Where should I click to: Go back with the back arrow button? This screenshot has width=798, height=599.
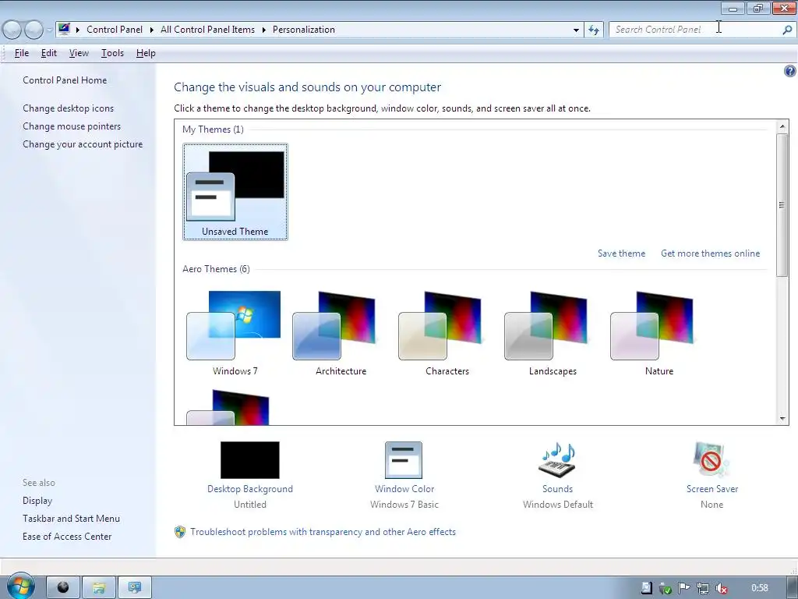coord(12,30)
